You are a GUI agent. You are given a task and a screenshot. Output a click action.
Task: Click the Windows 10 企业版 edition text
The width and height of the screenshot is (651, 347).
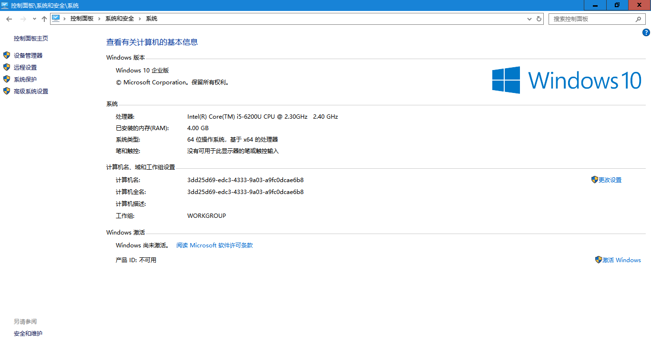click(x=142, y=71)
